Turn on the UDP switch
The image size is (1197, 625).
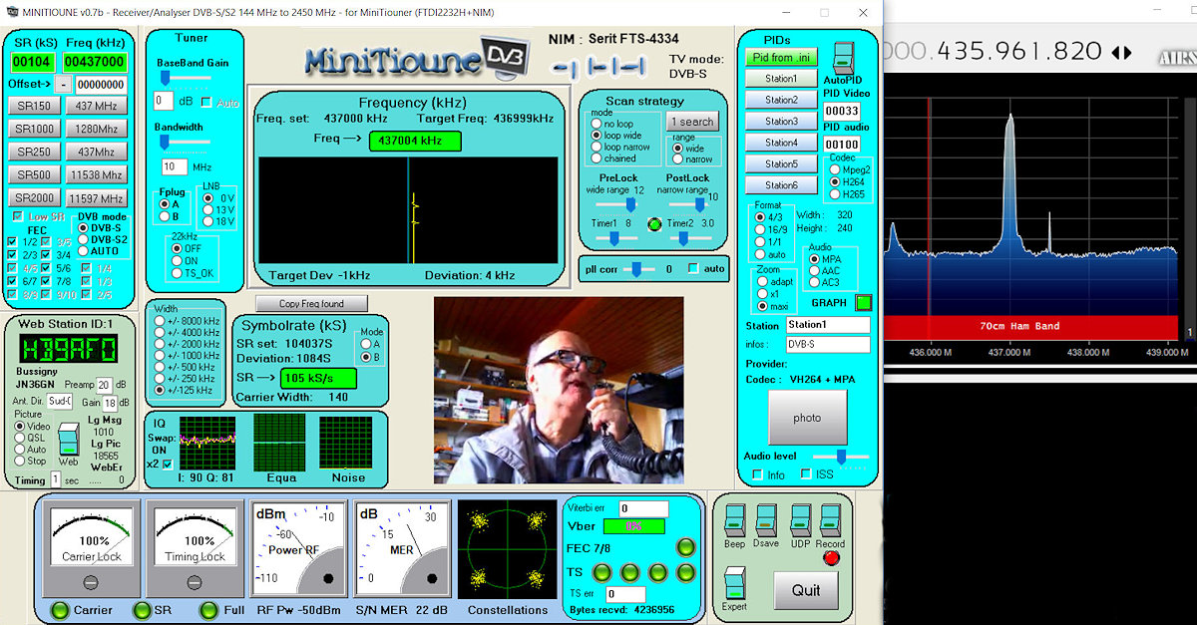click(800, 520)
